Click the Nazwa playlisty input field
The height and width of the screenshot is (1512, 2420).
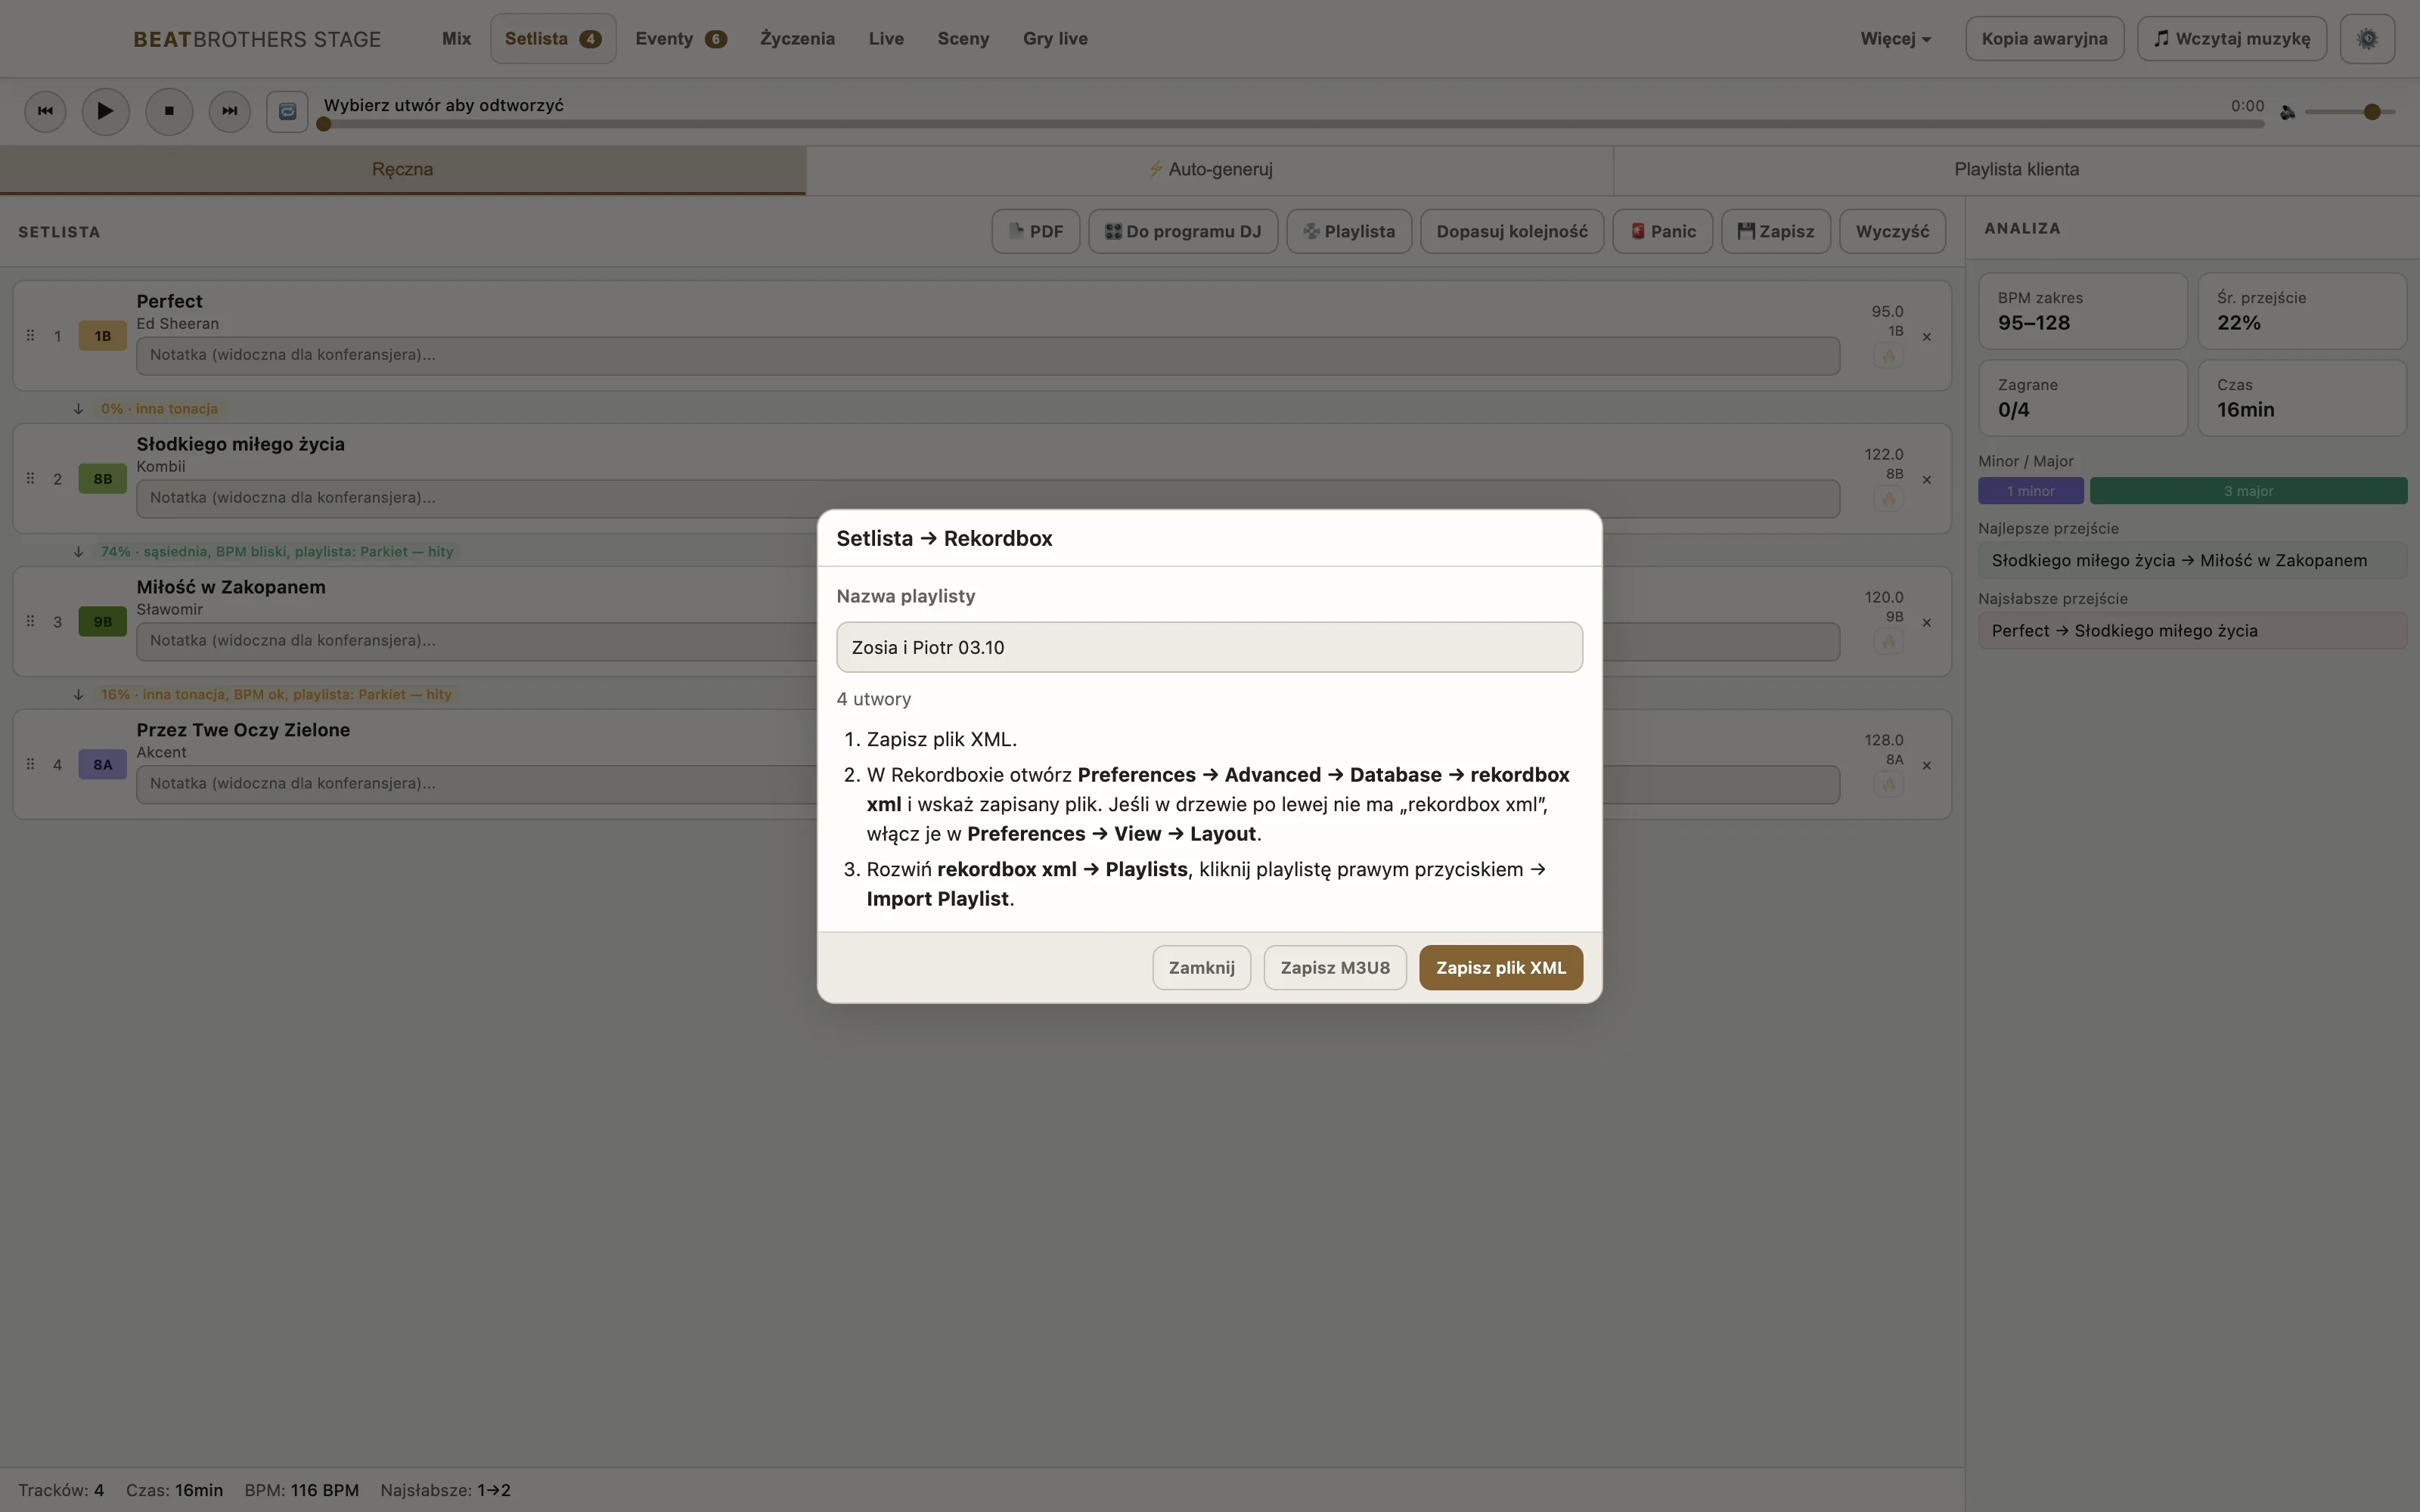[x=1209, y=647]
